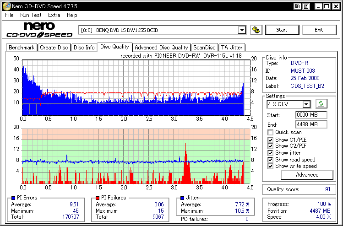Uncheck Show write speed

[270, 166]
